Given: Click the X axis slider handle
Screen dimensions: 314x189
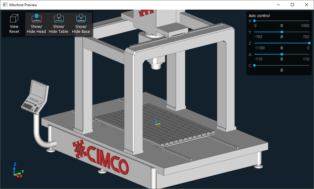Looking at the screenshot, I should pyautogui.click(x=254, y=21).
